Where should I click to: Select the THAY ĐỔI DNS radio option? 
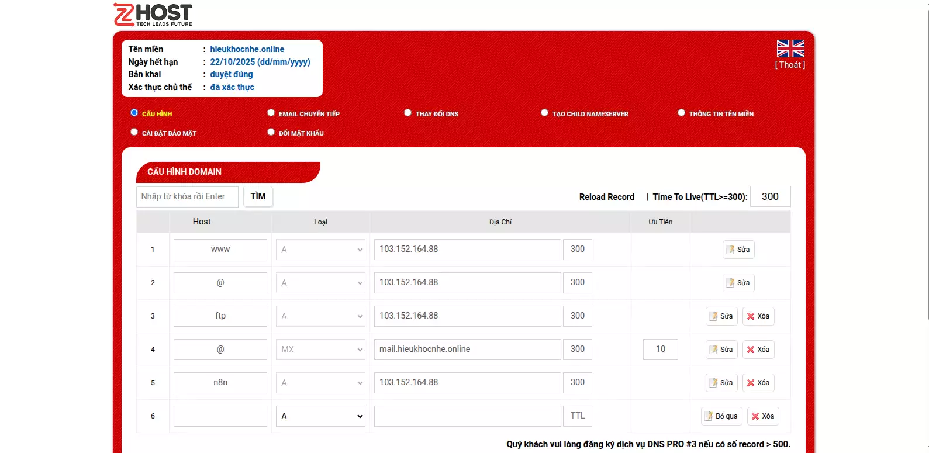click(x=408, y=113)
